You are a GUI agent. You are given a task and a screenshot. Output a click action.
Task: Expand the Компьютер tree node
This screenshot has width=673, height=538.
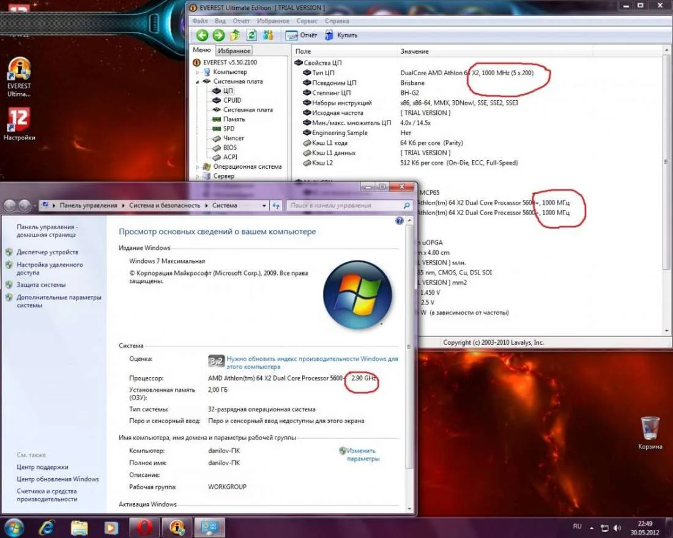198,72
